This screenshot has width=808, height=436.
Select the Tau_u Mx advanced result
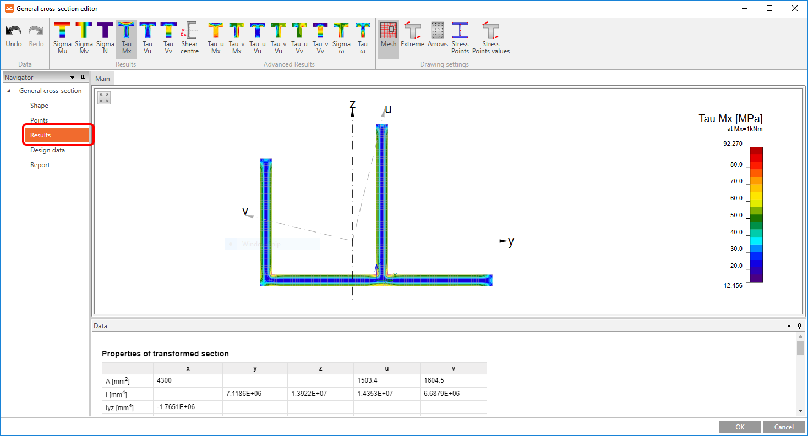click(215, 38)
